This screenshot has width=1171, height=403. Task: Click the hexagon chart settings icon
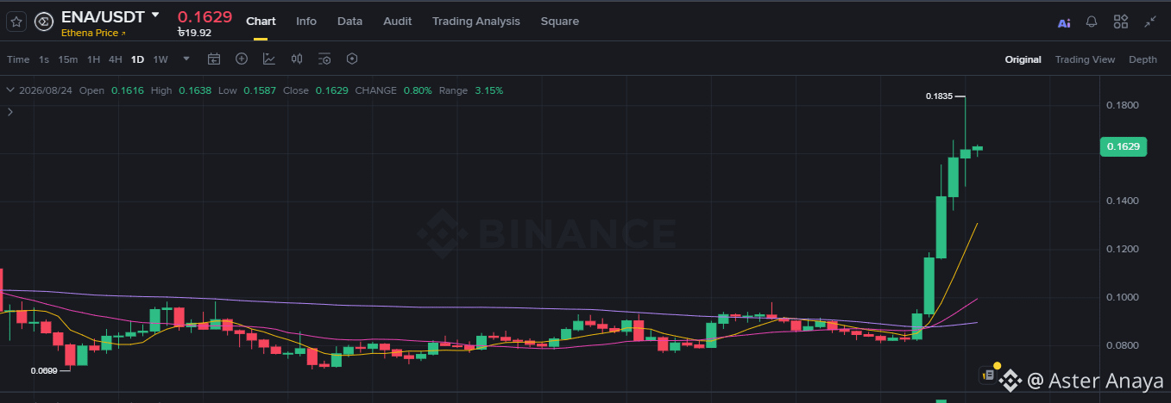pyautogui.click(x=352, y=59)
